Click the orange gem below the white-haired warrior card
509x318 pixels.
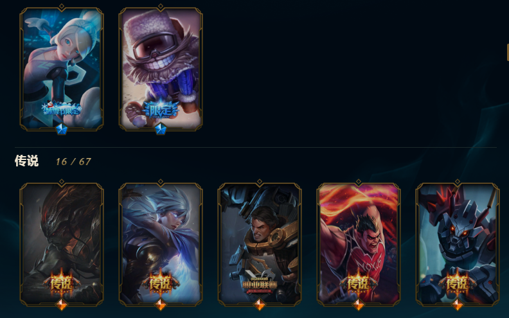(x=161, y=305)
